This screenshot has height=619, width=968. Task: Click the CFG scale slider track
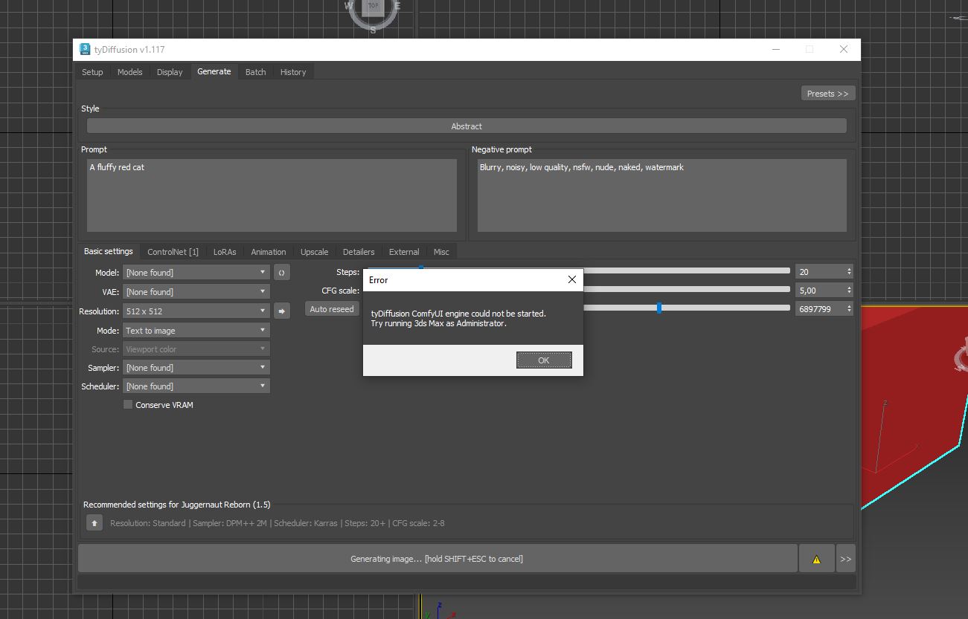point(686,289)
